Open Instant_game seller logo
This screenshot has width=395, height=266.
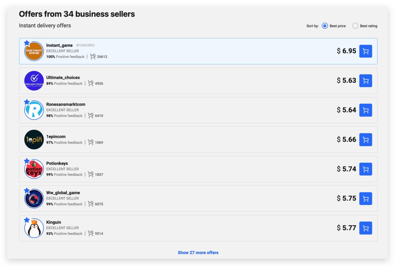click(34, 51)
